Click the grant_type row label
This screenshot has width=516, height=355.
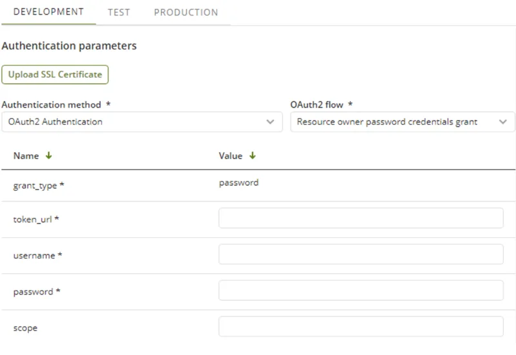click(39, 186)
